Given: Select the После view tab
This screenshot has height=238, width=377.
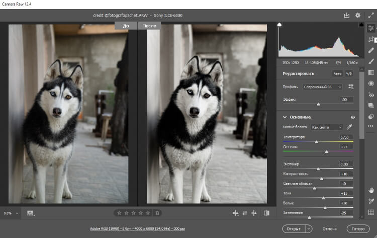Looking at the screenshot, I should 149,26.
